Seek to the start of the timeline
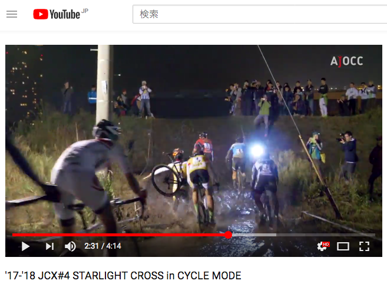This screenshot has width=387, height=287. tap(13, 235)
